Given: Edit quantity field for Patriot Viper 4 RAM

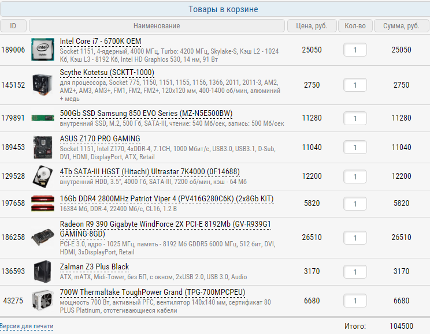Looking at the screenshot, I should 355,204.
